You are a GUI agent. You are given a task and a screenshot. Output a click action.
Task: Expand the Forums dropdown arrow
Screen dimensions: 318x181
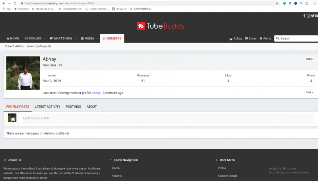click(44, 39)
